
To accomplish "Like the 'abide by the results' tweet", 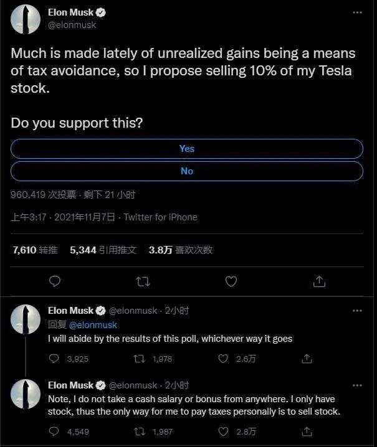I will pyautogui.click(x=223, y=359).
